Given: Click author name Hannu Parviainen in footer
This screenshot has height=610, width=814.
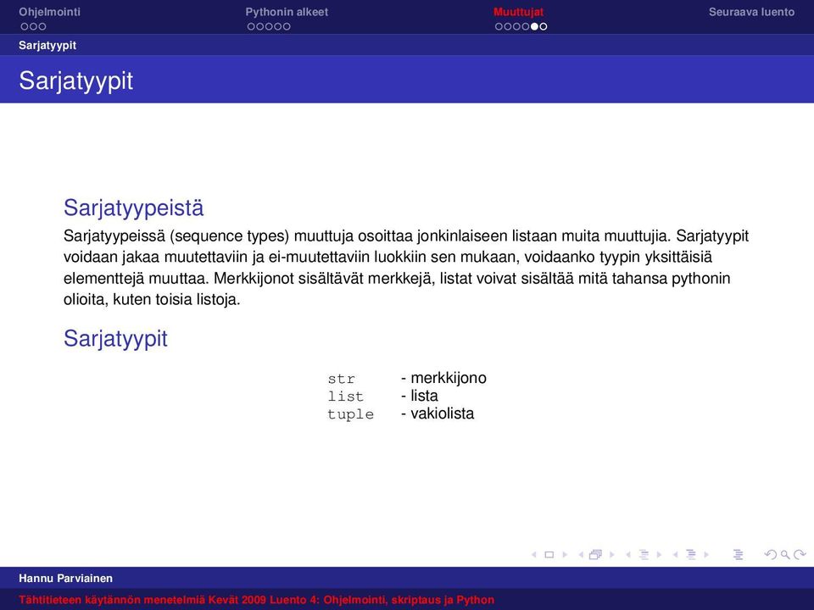Looking at the screenshot, I should coord(65,579).
